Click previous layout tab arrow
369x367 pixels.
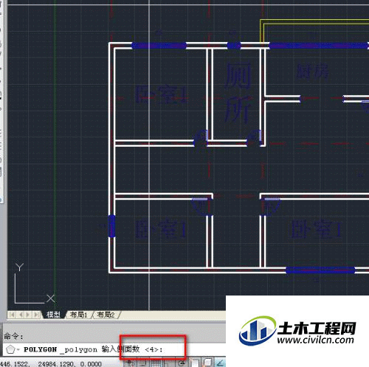tap(21, 315)
